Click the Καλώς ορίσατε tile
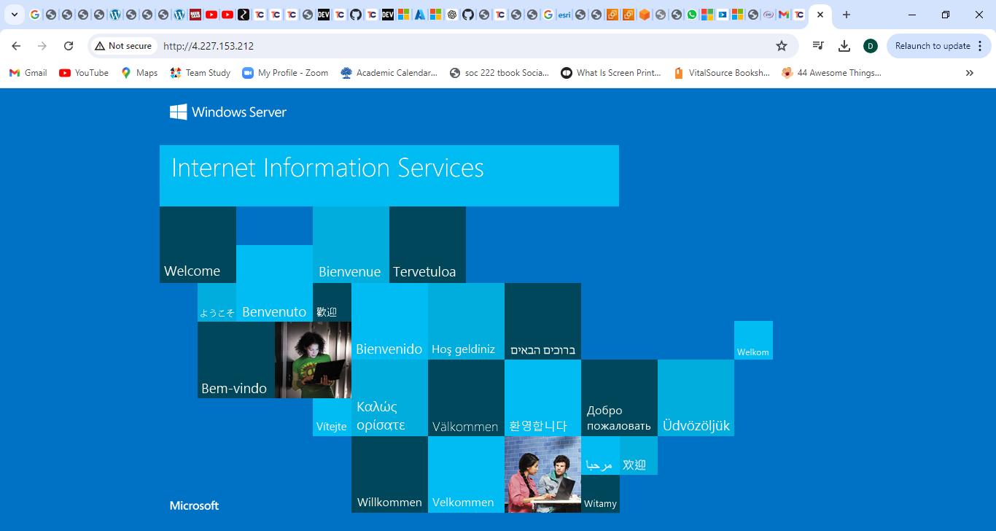The height and width of the screenshot is (531, 996). (x=389, y=398)
